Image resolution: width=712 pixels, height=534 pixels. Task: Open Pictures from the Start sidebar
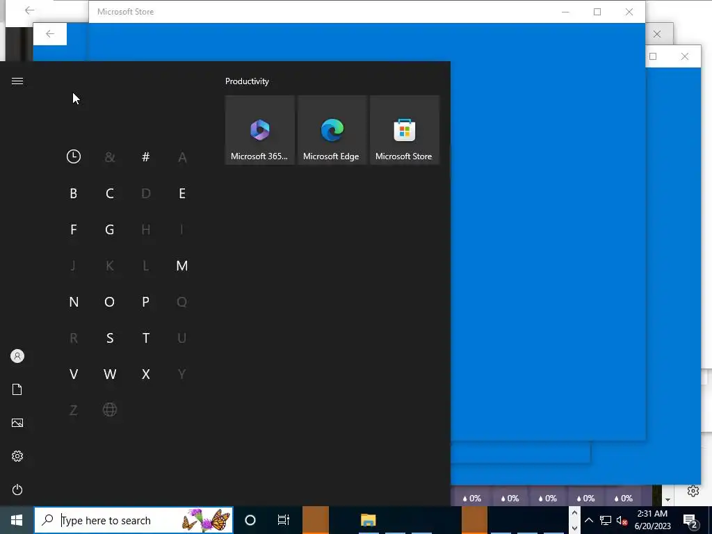tap(17, 423)
